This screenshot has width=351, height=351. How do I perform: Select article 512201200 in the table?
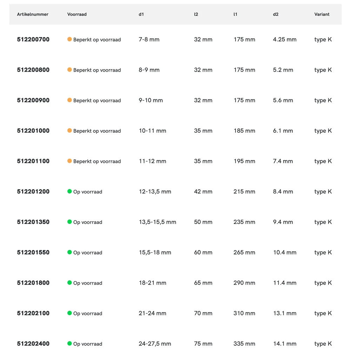(33, 192)
